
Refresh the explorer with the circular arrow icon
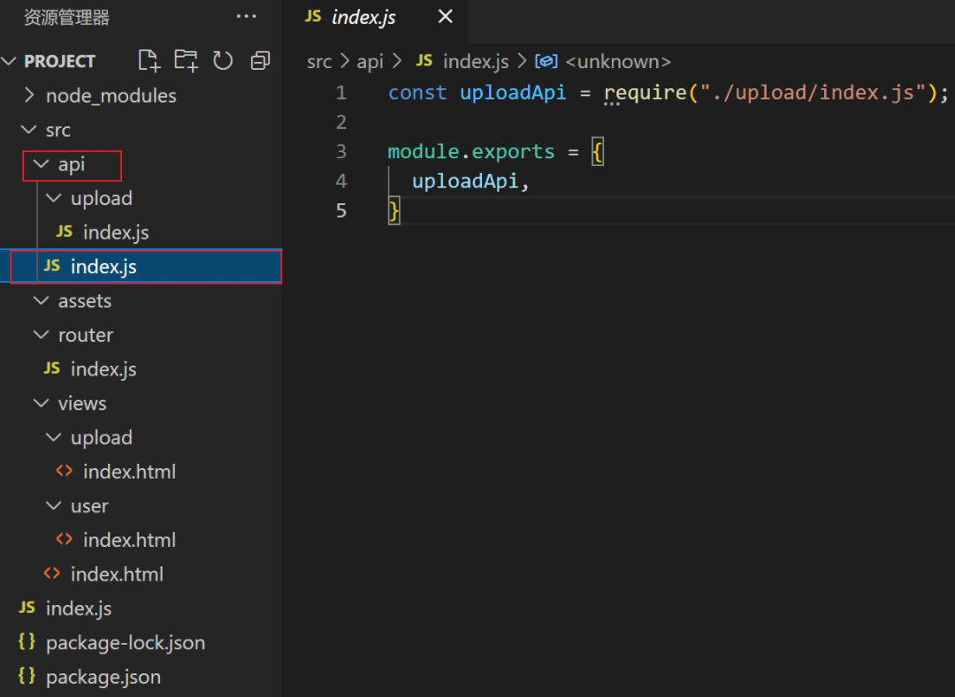pos(223,61)
